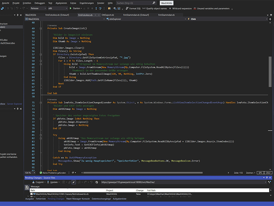This screenshot has width=274, height=206.
Task: Click the pin icon of the lower left panel
Action: [18, 109]
